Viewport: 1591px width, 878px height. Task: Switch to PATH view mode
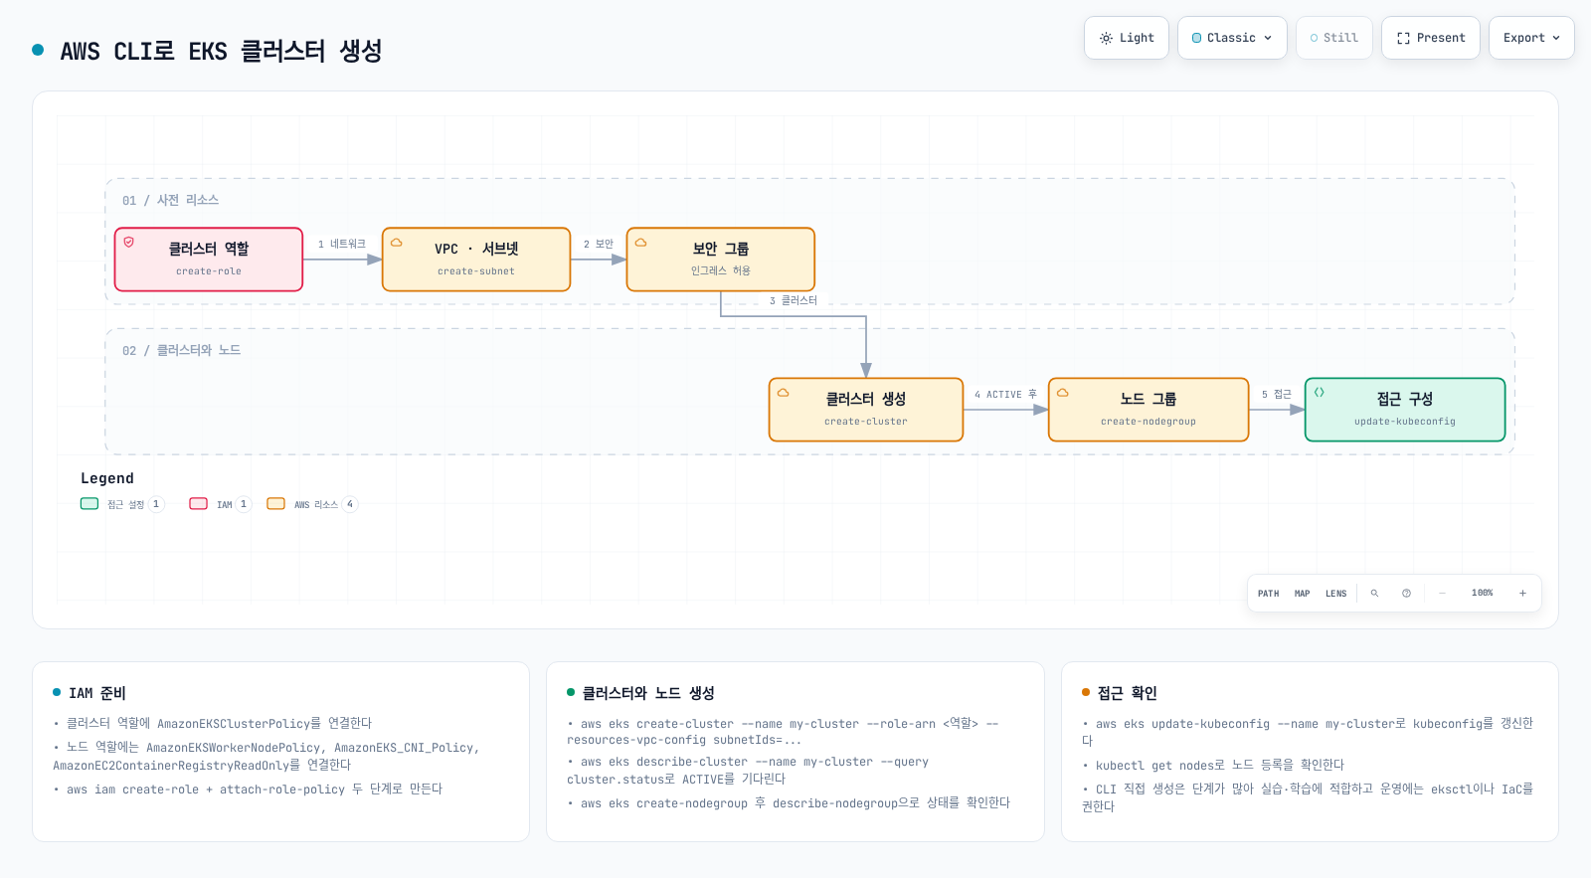click(x=1269, y=594)
